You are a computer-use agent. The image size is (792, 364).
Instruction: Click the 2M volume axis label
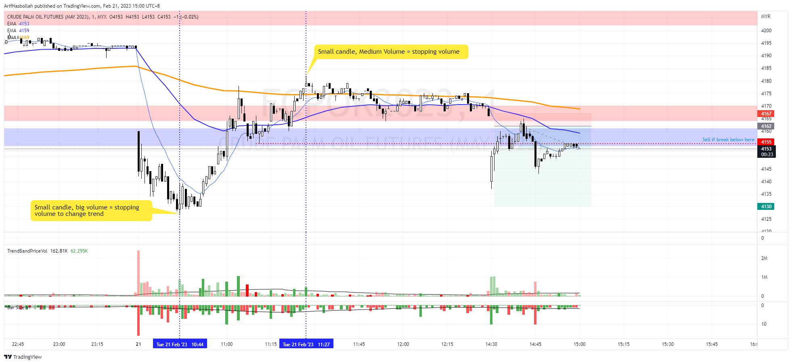(x=764, y=258)
